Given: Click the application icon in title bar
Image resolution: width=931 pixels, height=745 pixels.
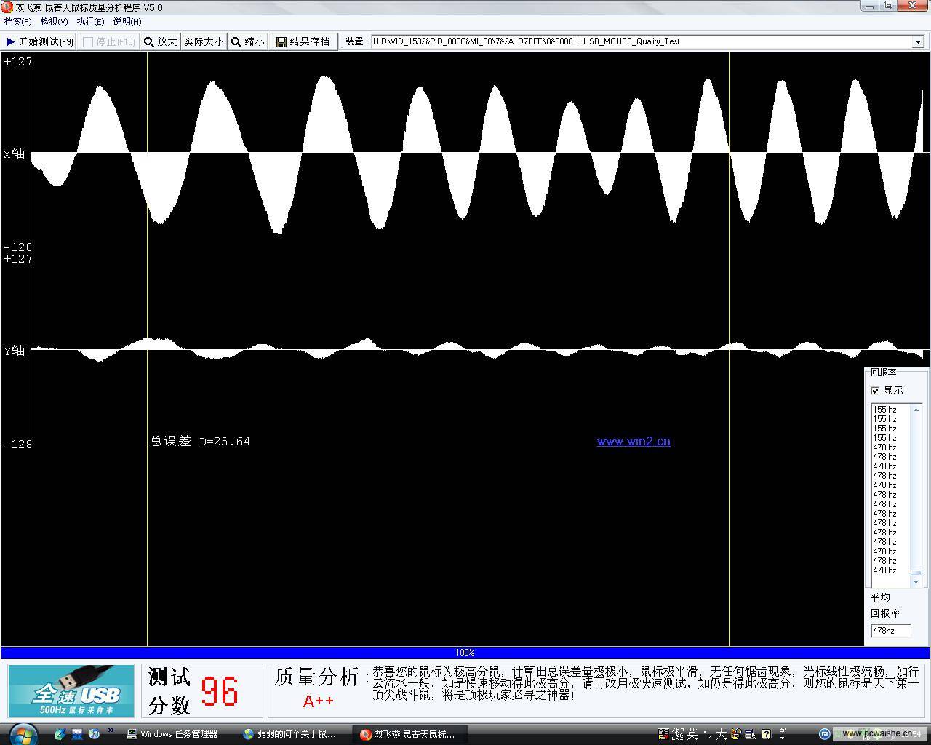Looking at the screenshot, I should [7, 7].
